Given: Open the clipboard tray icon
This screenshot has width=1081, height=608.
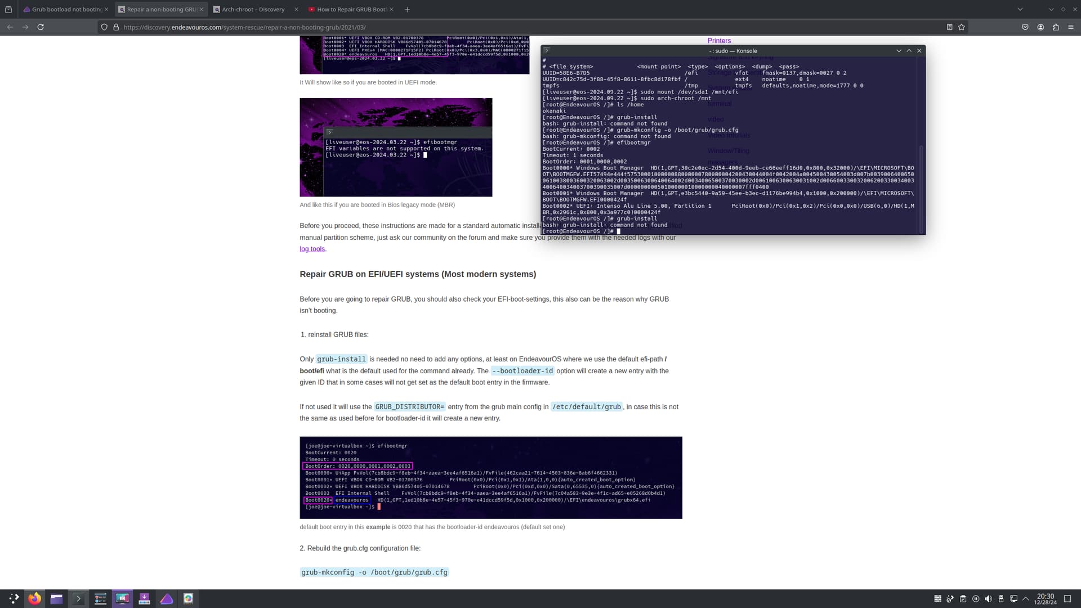Looking at the screenshot, I should pyautogui.click(x=963, y=599).
